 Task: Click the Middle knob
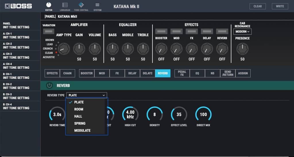(128, 49)
